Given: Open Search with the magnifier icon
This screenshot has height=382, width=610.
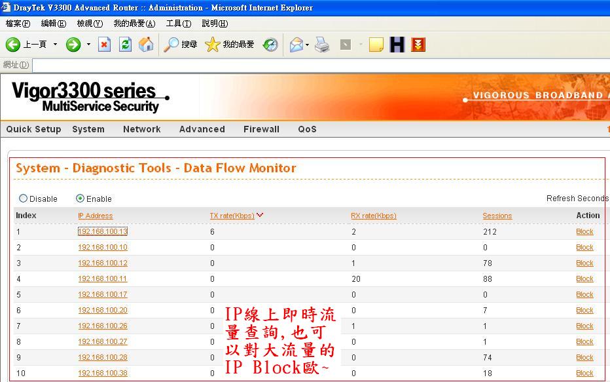Looking at the screenshot, I should coord(171,45).
